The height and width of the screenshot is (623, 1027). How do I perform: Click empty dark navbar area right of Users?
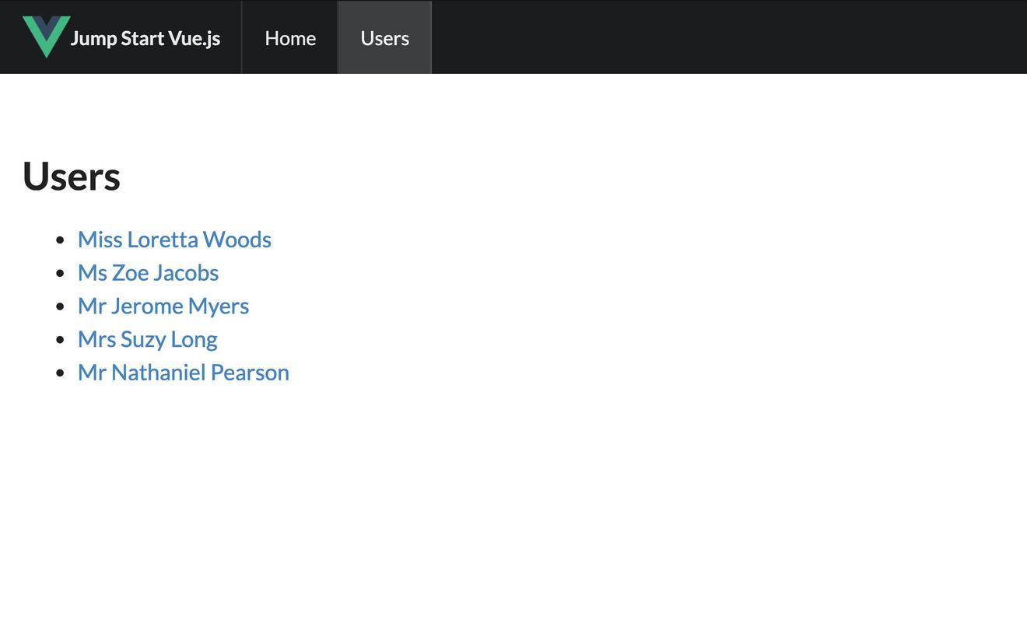tap(700, 37)
